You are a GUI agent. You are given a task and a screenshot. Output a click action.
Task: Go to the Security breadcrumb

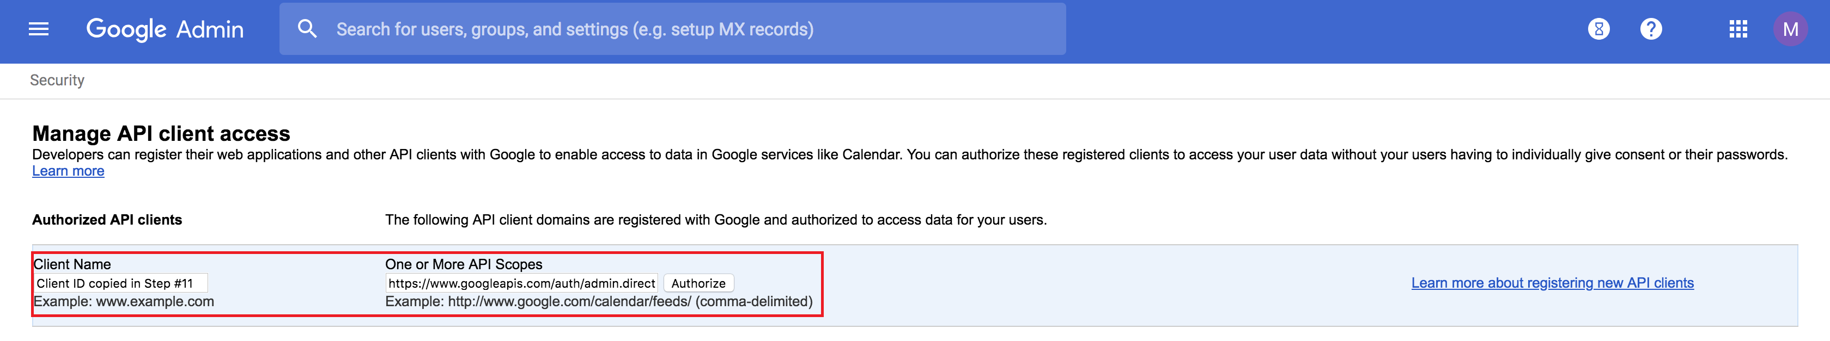(57, 80)
